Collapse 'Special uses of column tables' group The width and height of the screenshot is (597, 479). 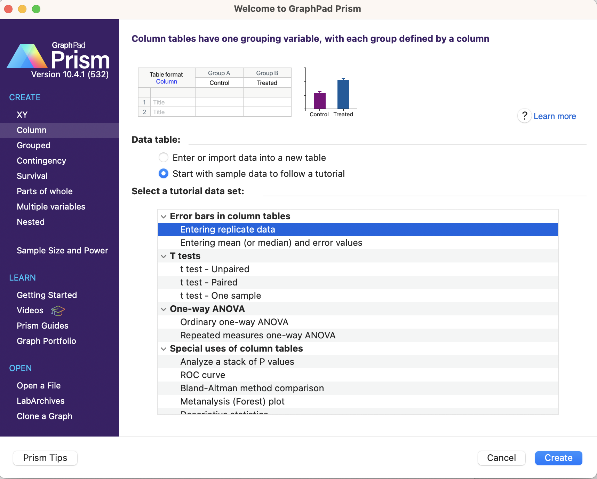click(164, 349)
